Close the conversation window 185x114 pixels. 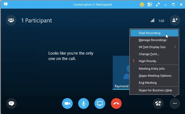click(181, 5)
